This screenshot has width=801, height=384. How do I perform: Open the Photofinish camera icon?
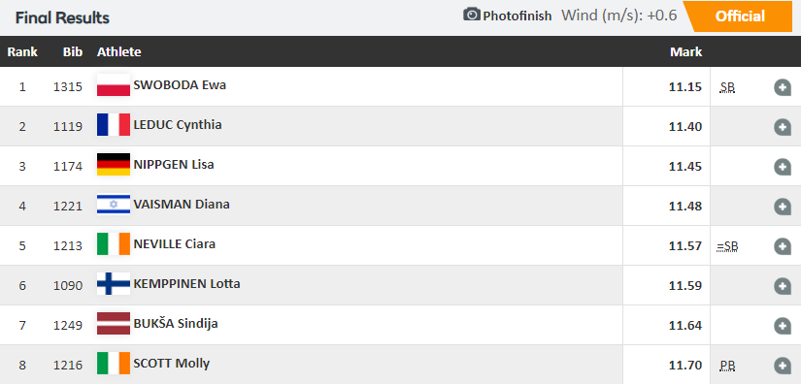click(472, 15)
